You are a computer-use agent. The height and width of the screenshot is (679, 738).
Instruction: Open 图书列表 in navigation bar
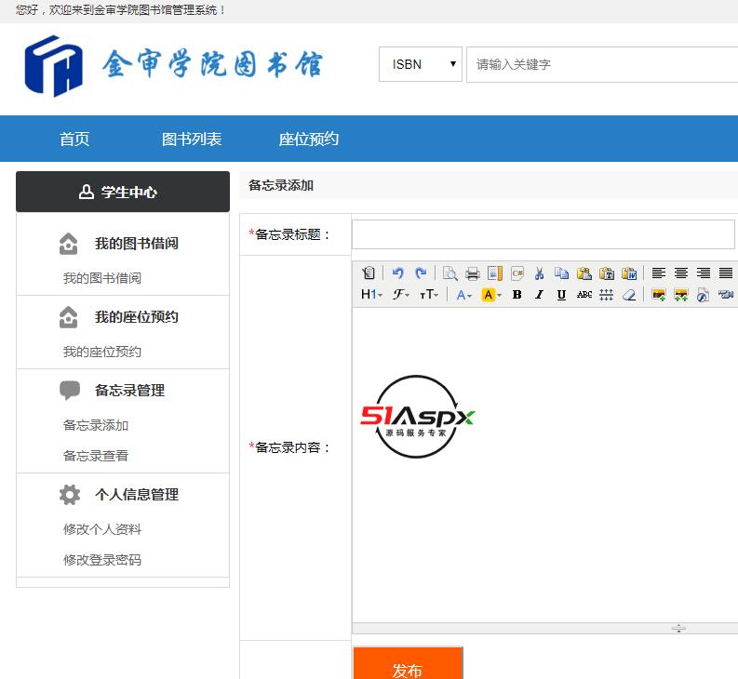coord(192,139)
